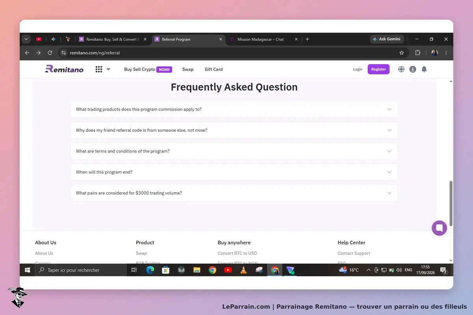473x315 pixels.
Task: Open the products grid menu icon
Action: [x=99, y=69]
